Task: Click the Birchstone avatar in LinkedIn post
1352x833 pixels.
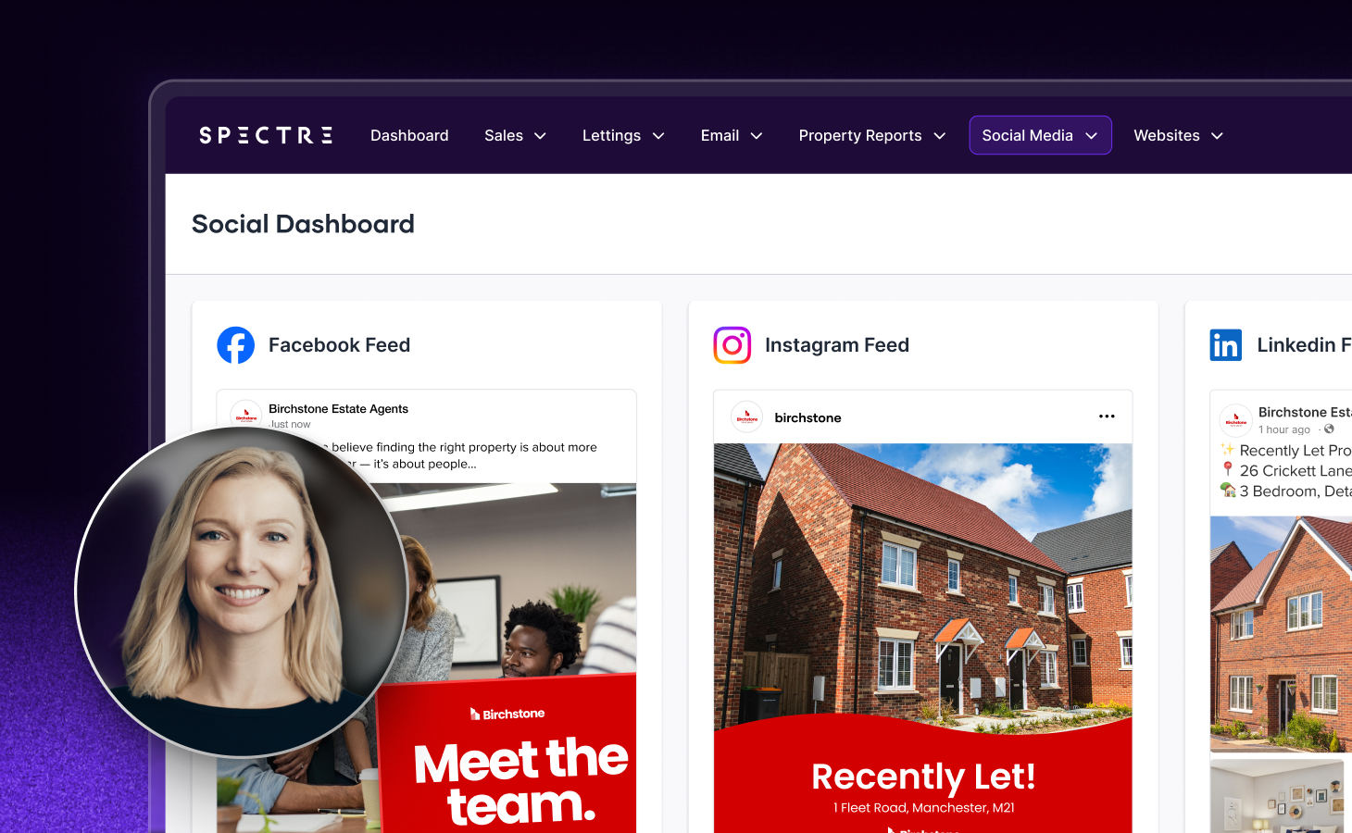Action: 1235,419
